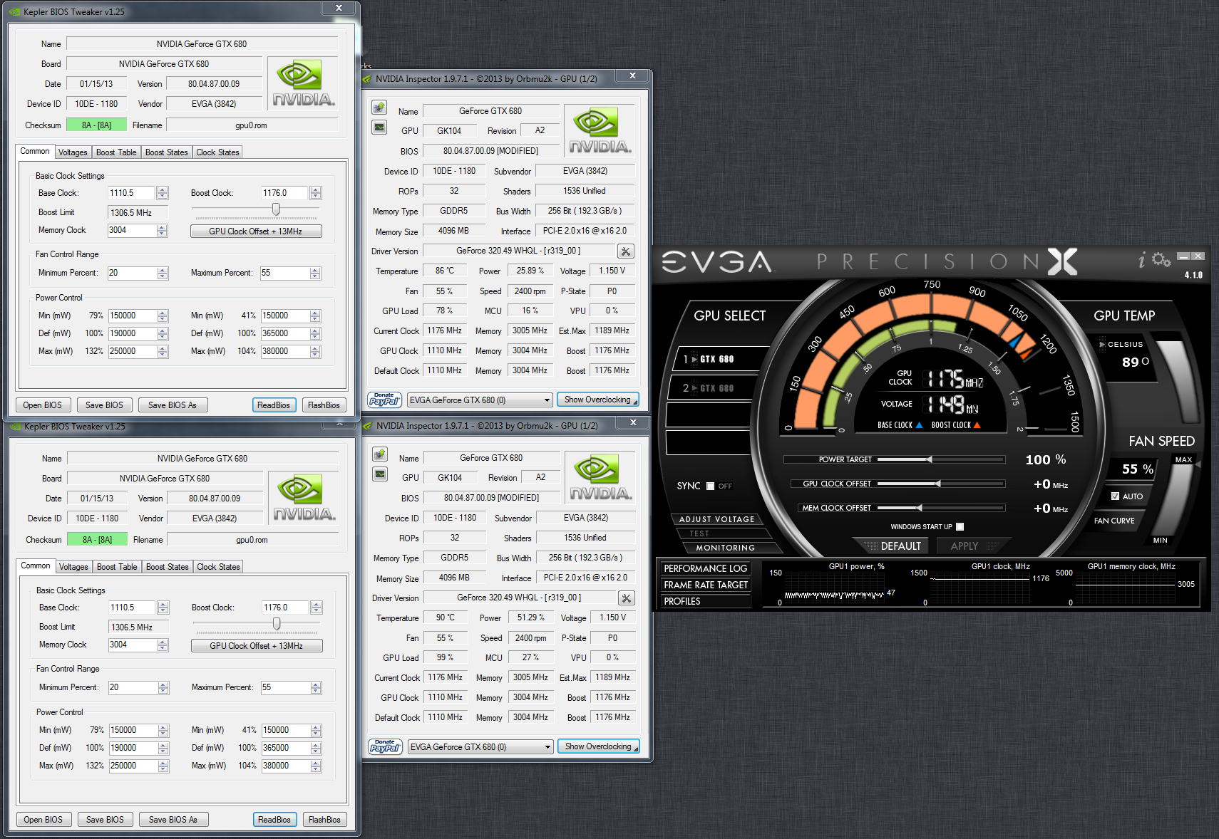This screenshot has width=1219, height=839.
Task: Increase Base Clock spinner in upper Kepler Tweaker
Action: (163, 190)
